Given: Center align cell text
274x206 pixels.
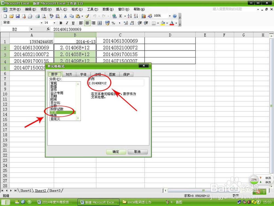Looking at the screenshot, I should click(x=87, y=23).
